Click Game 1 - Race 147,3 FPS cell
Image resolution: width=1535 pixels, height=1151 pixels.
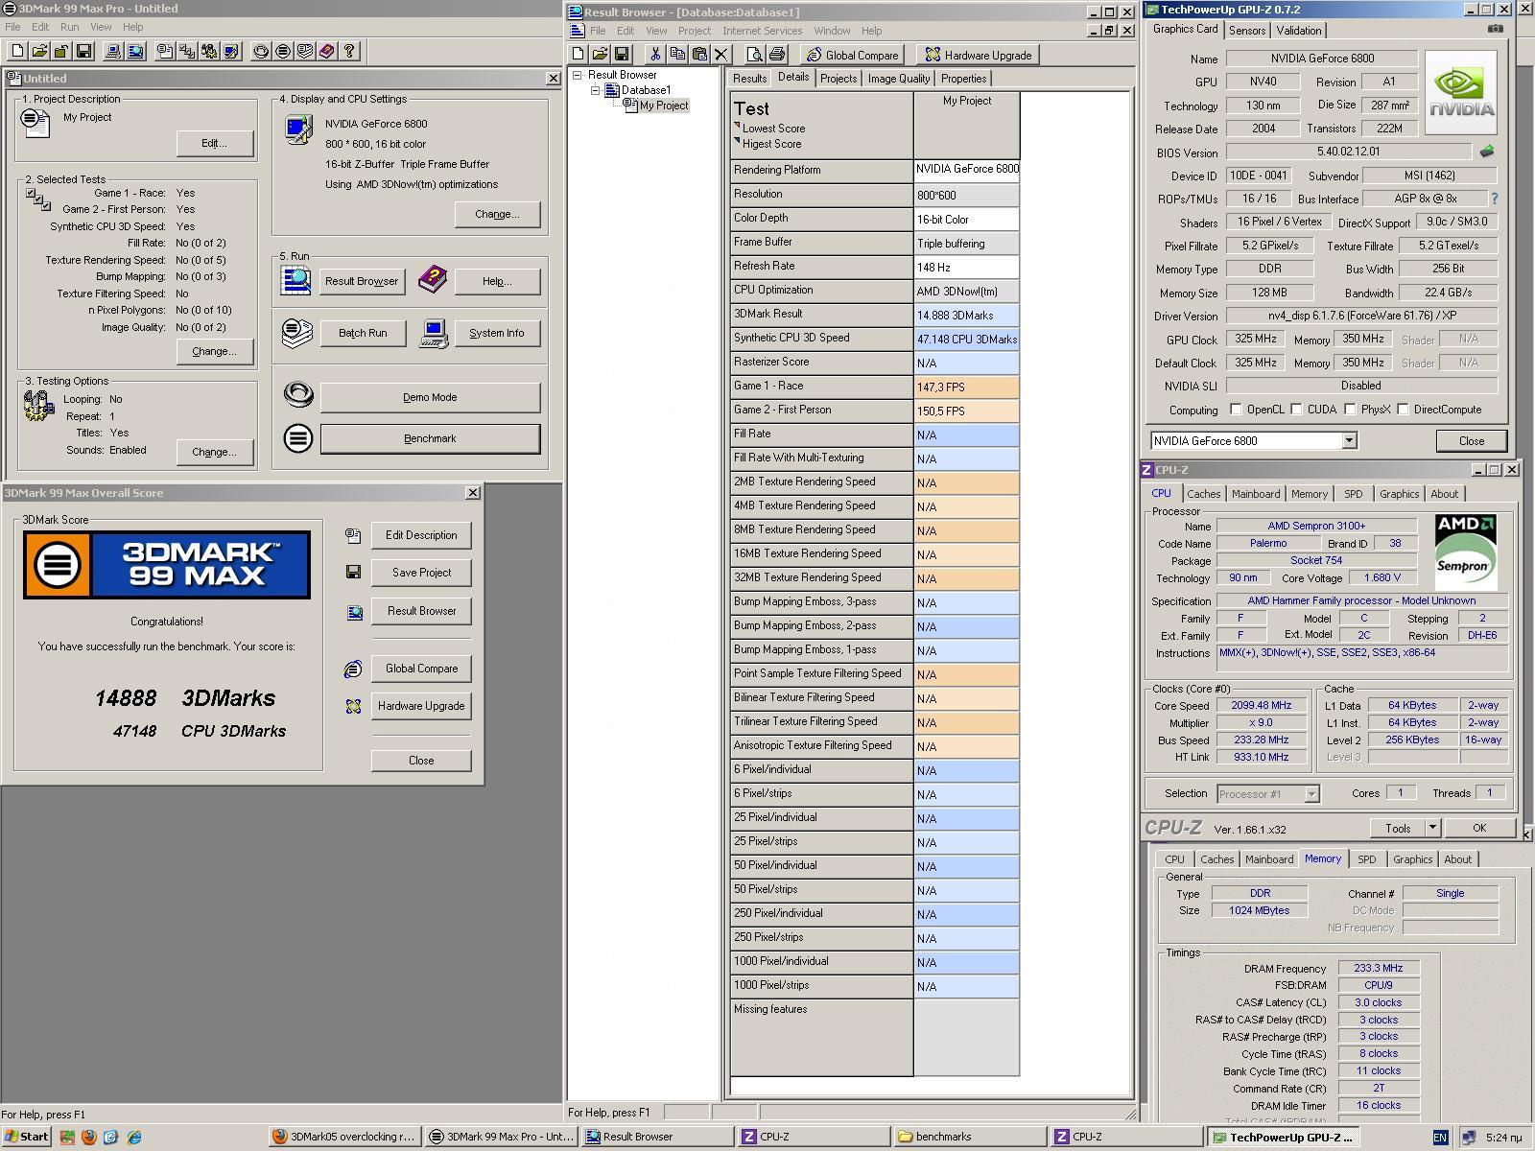point(966,387)
